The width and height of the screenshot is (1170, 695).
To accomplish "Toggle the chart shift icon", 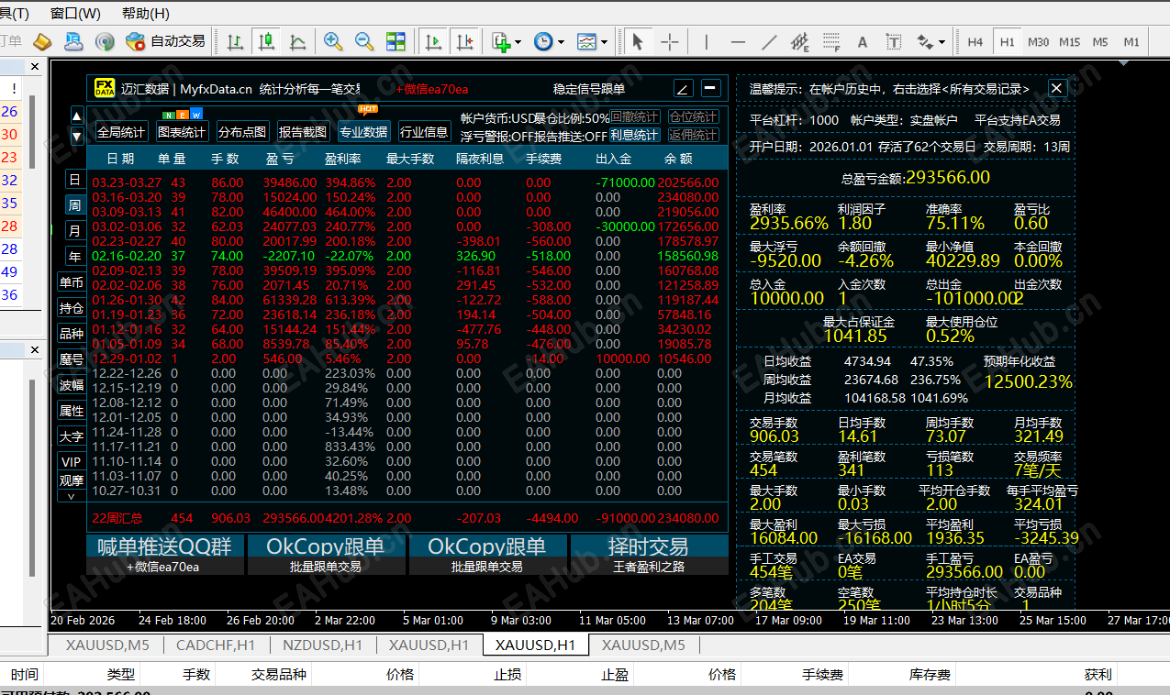I will pyautogui.click(x=464, y=41).
